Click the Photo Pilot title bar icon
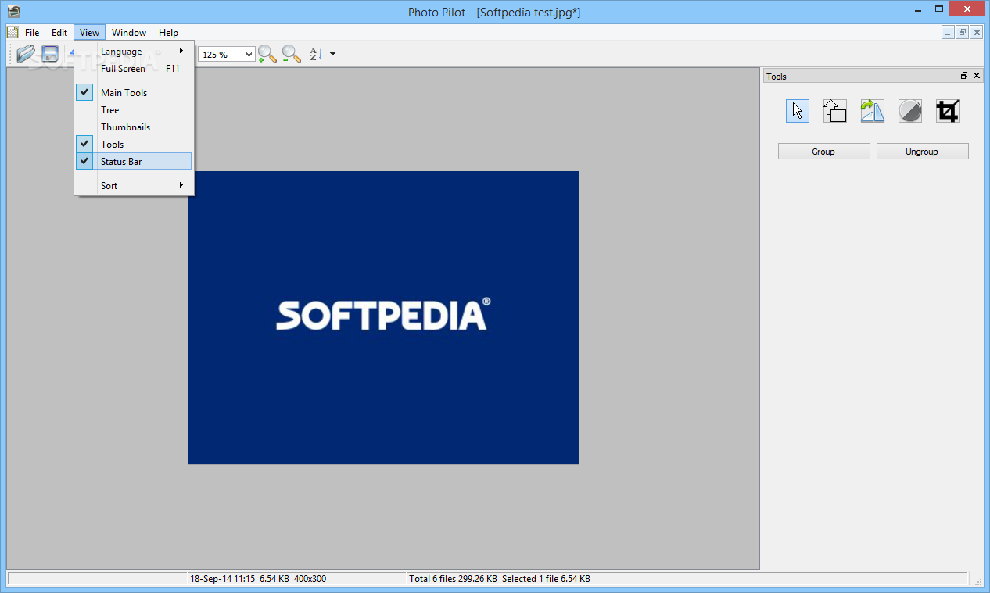990x593 pixels. pyautogui.click(x=13, y=12)
